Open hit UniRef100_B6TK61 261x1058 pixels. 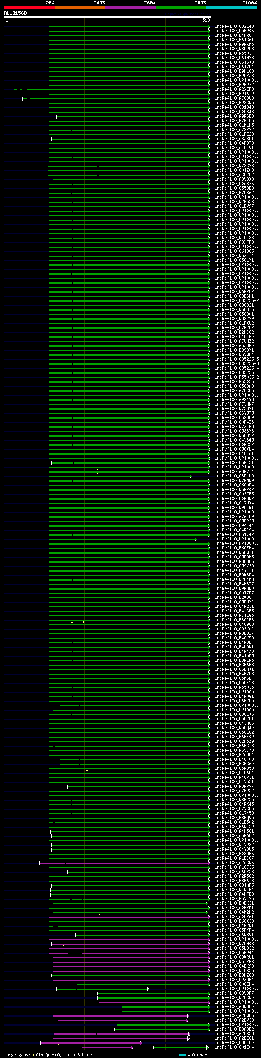[x=234, y=40]
